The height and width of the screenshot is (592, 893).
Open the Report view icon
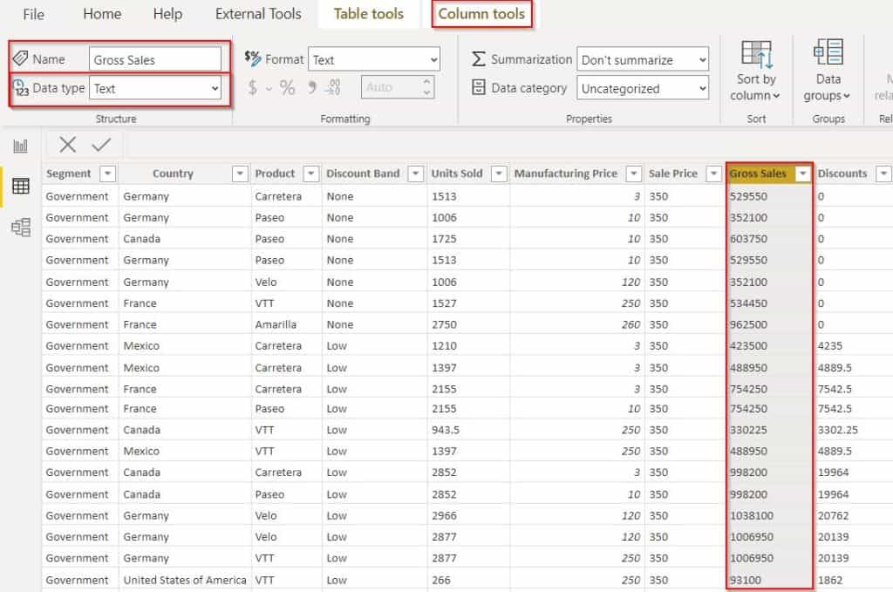(x=21, y=146)
